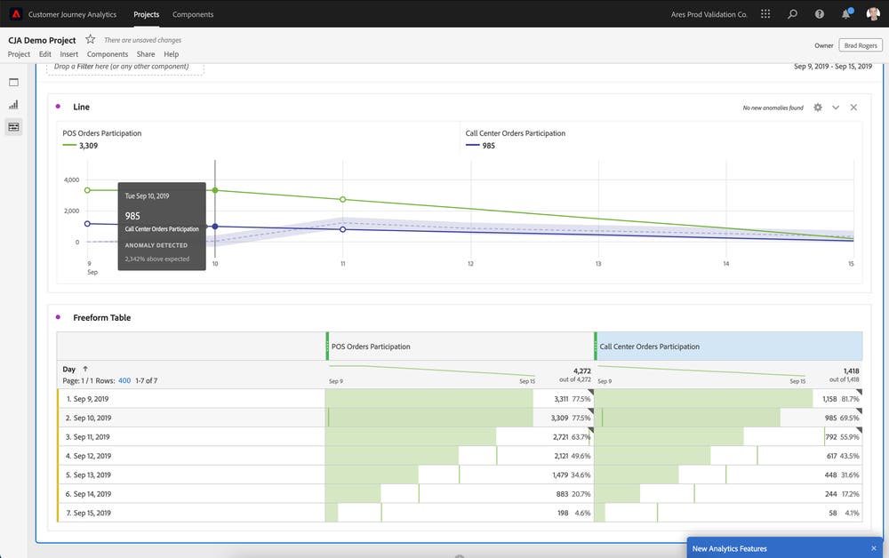
Task: Click the search magnifier icon
Action: [793, 14]
